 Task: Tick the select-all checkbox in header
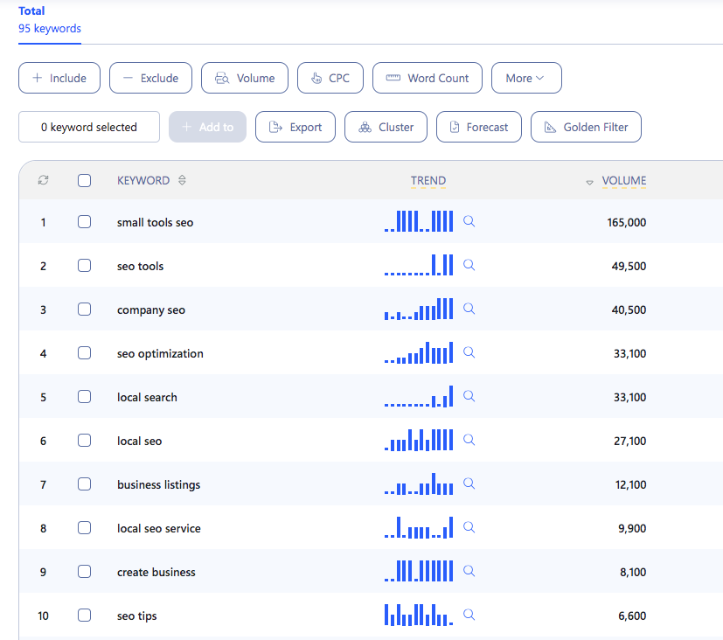pyautogui.click(x=85, y=180)
